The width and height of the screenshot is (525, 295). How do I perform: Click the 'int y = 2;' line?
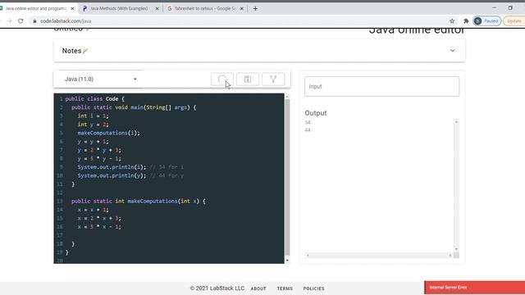tap(93, 125)
